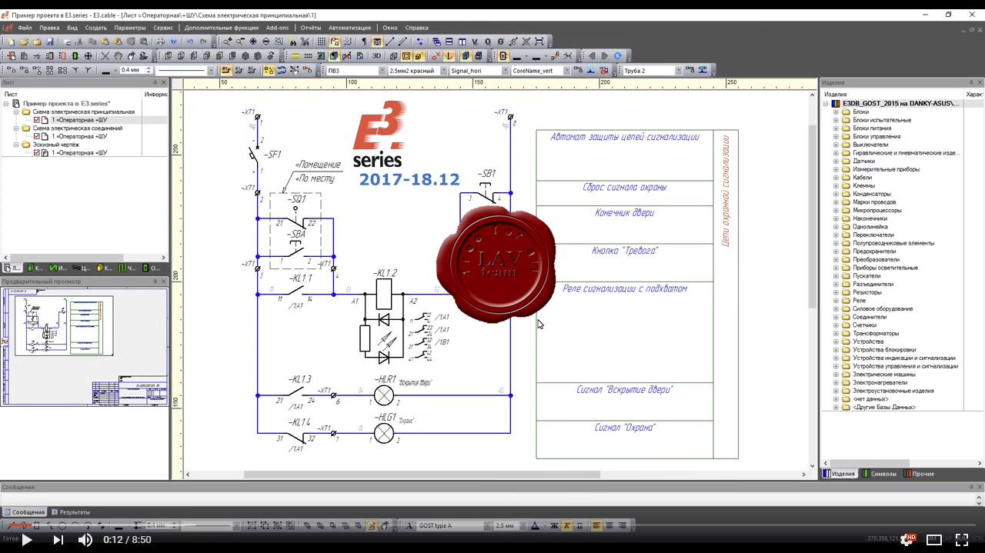Click the Find (binoculars) icon

point(292,42)
